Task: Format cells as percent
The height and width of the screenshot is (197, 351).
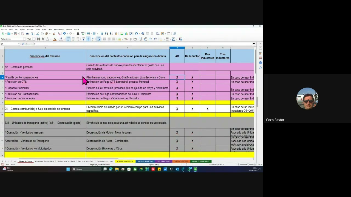Action: click(126, 39)
